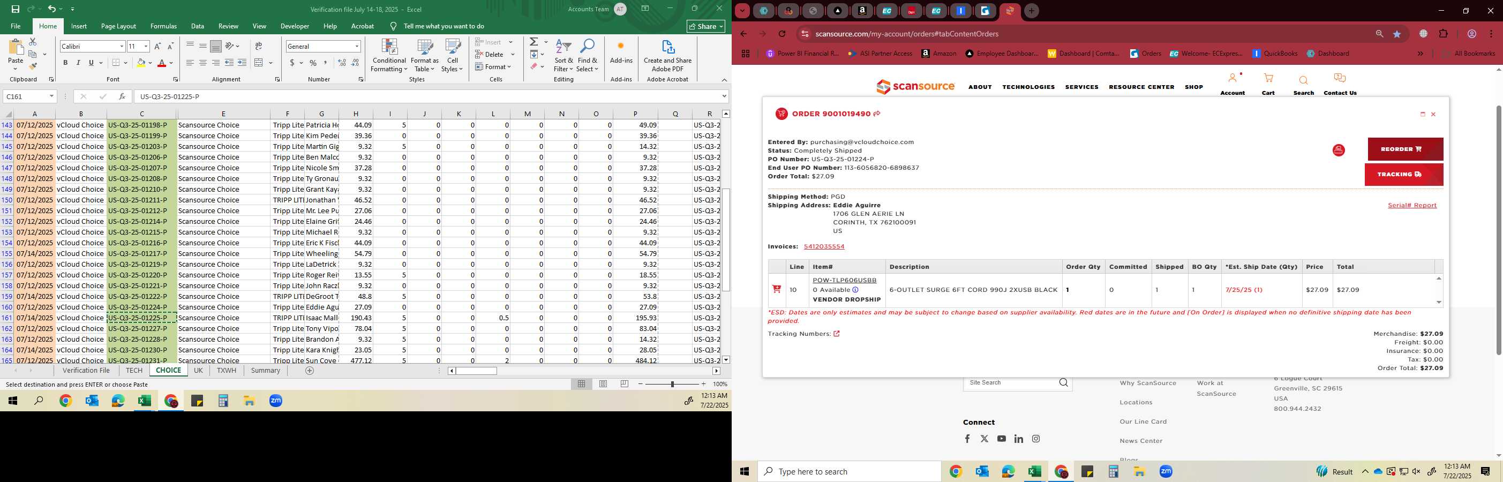Click the Format Painter brush icon
Image resolution: width=1503 pixels, height=482 pixels.
(x=33, y=66)
